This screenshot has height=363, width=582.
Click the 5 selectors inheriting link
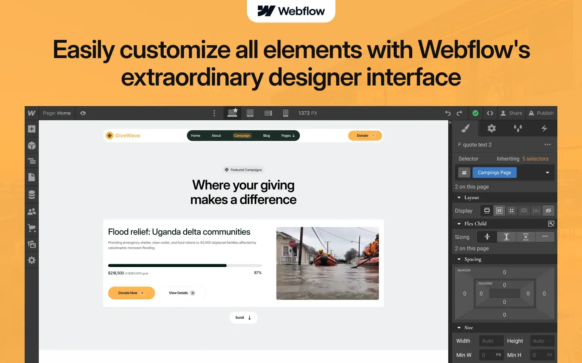[x=535, y=159]
